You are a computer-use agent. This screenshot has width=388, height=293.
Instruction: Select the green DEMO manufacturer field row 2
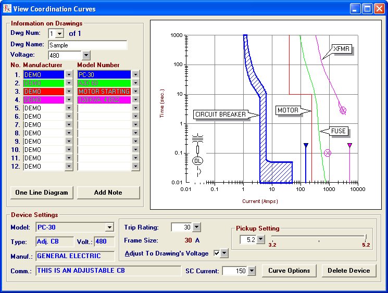pyautogui.click(x=44, y=83)
